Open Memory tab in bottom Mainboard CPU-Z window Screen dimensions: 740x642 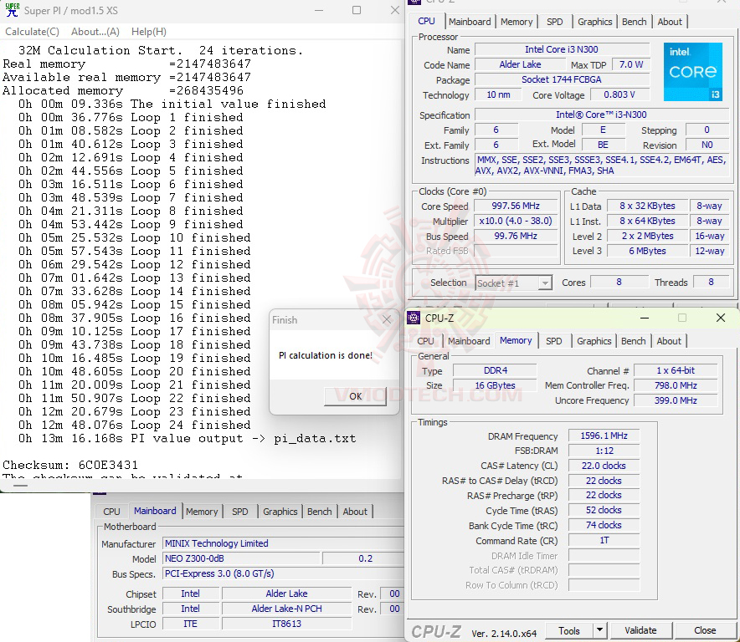tap(202, 512)
